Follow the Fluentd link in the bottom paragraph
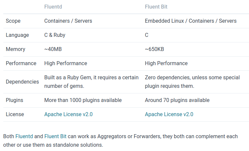 pyautogui.click(x=24, y=136)
